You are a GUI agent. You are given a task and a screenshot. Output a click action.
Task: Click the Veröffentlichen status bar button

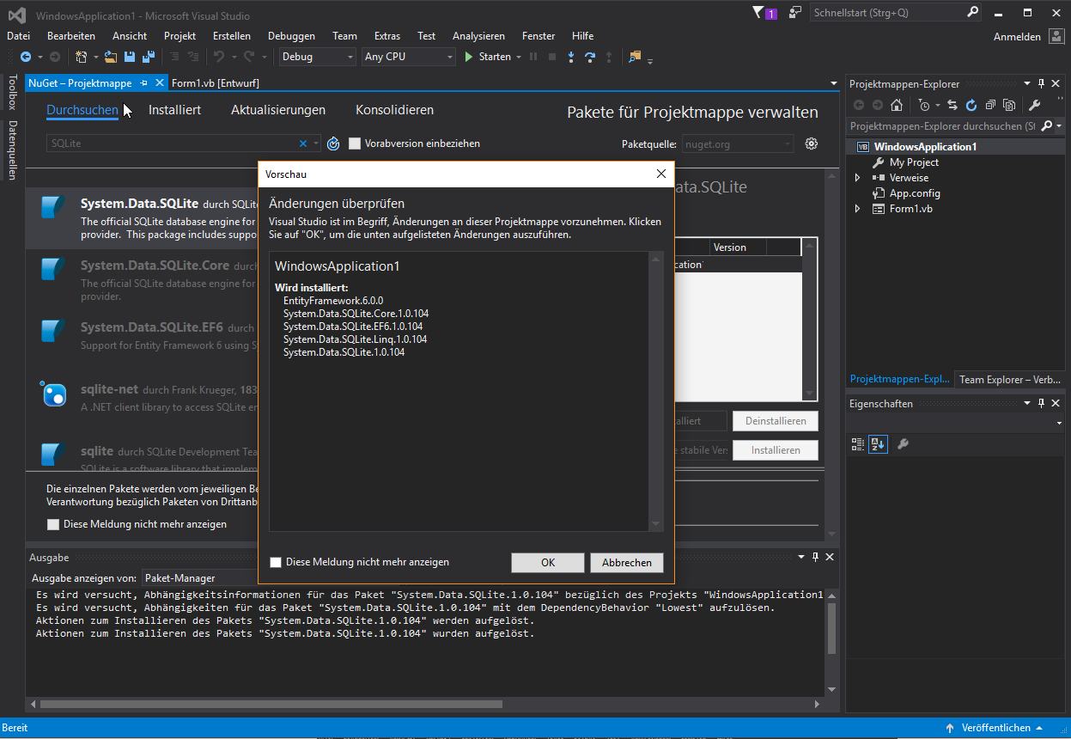point(996,728)
